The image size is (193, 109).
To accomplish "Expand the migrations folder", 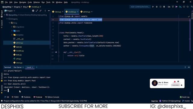I will (x=12, y=27).
